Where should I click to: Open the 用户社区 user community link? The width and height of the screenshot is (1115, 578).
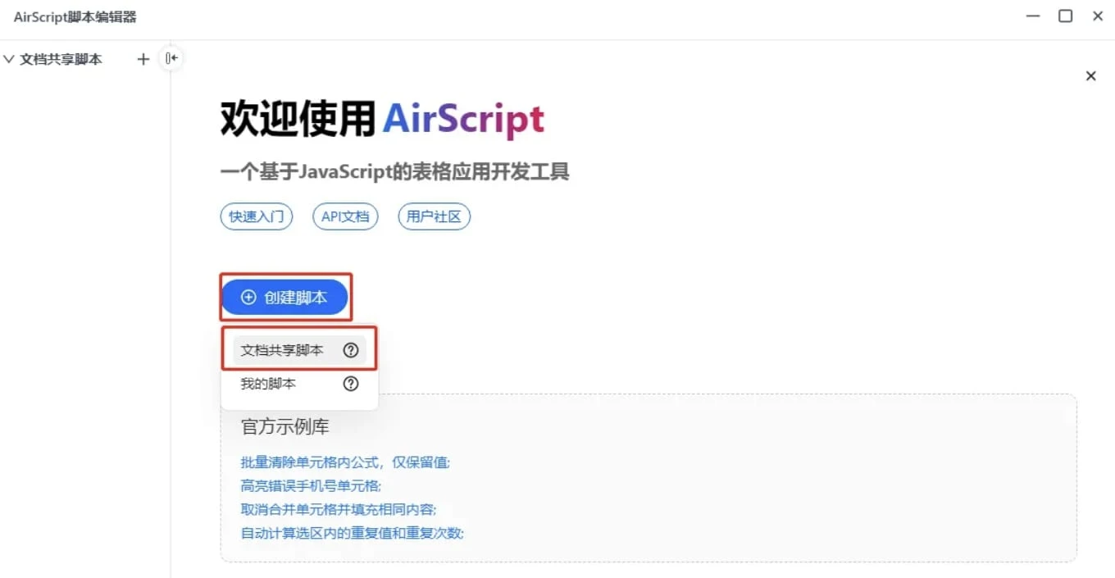click(434, 216)
